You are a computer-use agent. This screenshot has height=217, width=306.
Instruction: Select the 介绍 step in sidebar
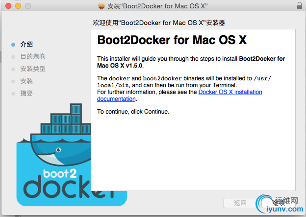pyautogui.click(x=26, y=44)
